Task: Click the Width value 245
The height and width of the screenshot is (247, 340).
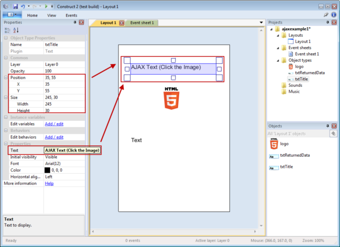Action: pyautogui.click(x=64, y=104)
